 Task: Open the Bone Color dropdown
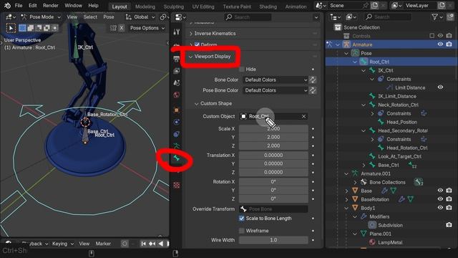(x=275, y=80)
